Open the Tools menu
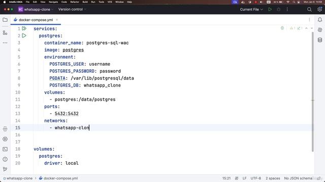 click(x=102, y=2)
